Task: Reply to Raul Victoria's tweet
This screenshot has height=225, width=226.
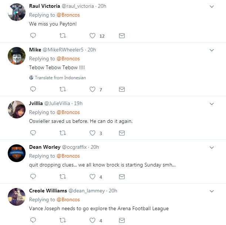Action: 33,36
